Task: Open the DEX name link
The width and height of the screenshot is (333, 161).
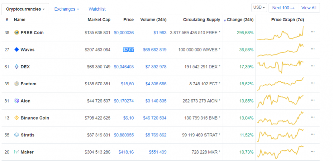Action: [25, 67]
